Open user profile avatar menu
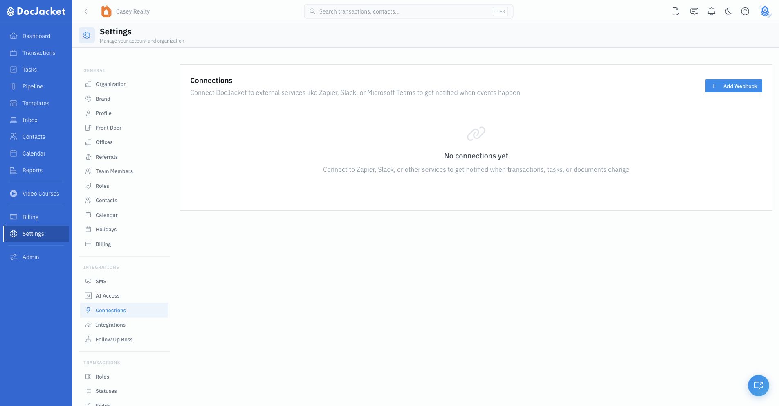Image resolution: width=779 pixels, height=406 pixels. click(x=765, y=11)
